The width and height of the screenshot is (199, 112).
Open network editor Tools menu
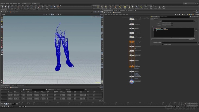point(117,15)
